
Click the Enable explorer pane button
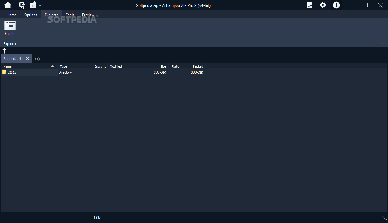pyautogui.click(x=10, y=28)
